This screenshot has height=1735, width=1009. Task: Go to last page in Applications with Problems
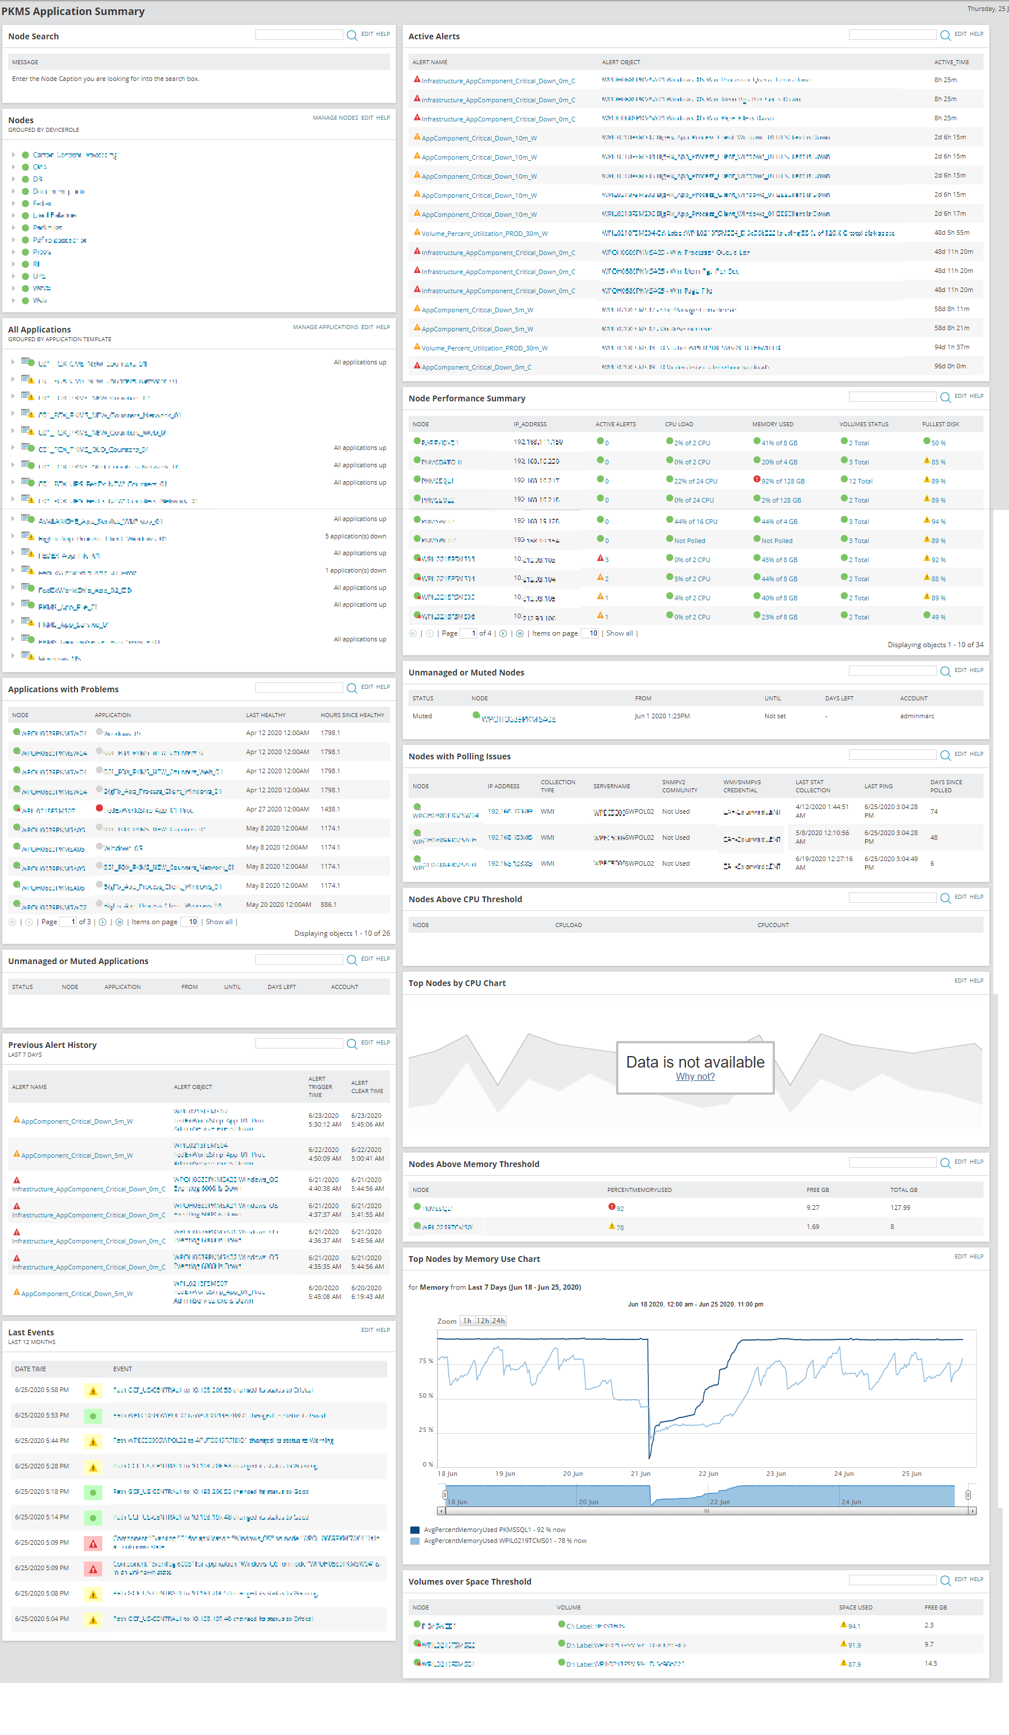click(119, 922)
